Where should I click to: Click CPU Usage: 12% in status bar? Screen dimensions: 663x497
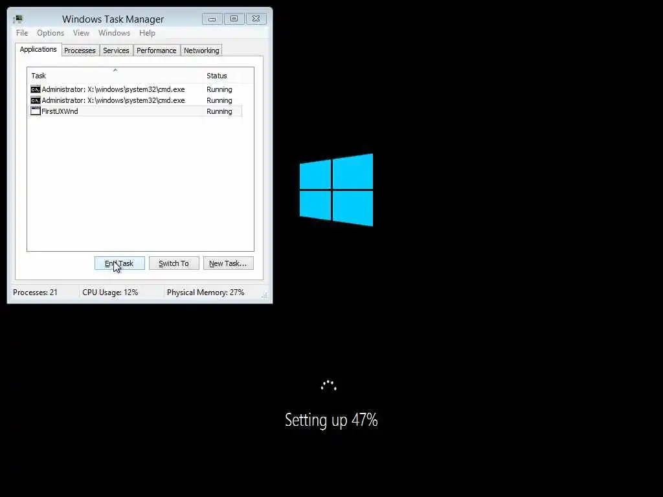tap(110, 293)
